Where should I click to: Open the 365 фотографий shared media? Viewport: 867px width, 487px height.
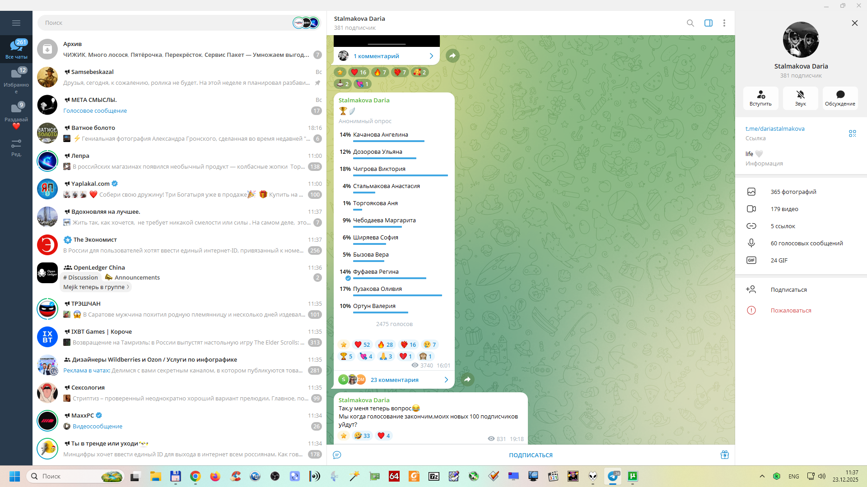click(x=793, y=192)
